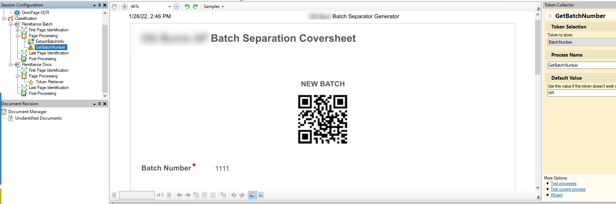The width and height of the screenshot is (616, 204).
Task: Close the Session Configuration panel
Action: (105, 5)
